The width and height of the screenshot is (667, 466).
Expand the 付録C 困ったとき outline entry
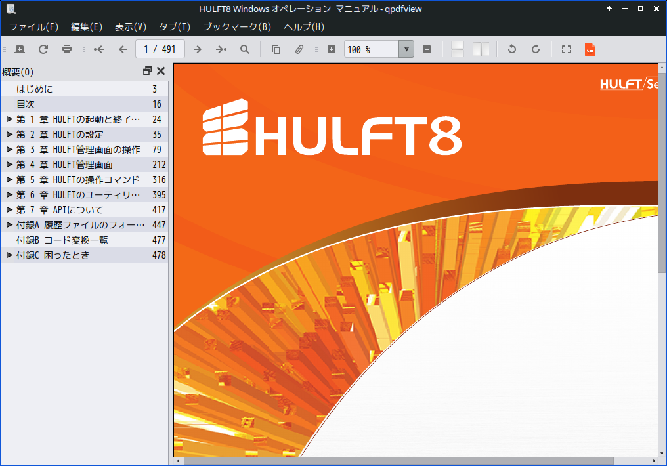click(x=9, y=255)
